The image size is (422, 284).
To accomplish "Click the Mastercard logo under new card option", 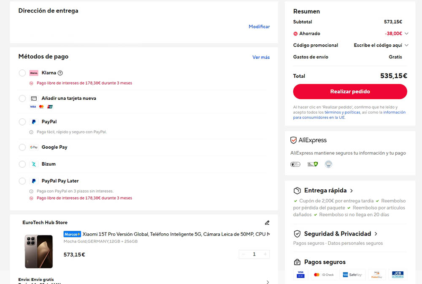I will point(41,106).
